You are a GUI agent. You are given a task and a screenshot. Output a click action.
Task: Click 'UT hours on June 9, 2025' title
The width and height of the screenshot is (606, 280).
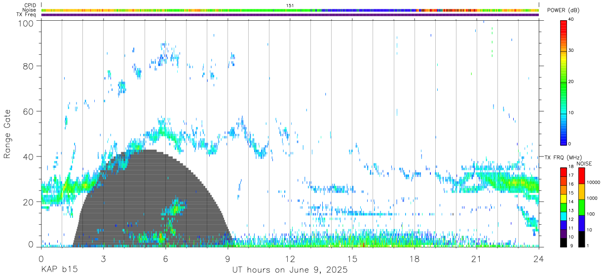290,270
